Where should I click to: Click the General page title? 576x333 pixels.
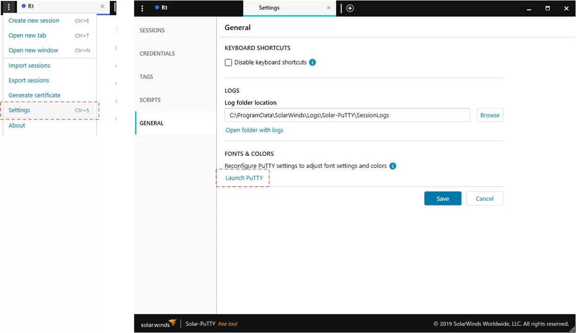pyautogui.click(x=238, y=27)
